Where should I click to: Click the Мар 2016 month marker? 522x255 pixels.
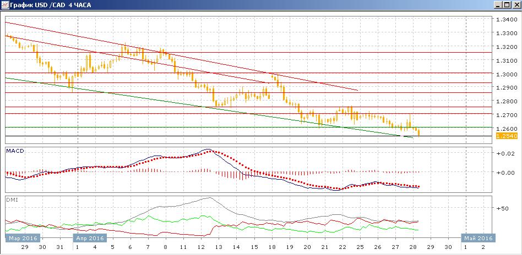click(x=23, y=238)
